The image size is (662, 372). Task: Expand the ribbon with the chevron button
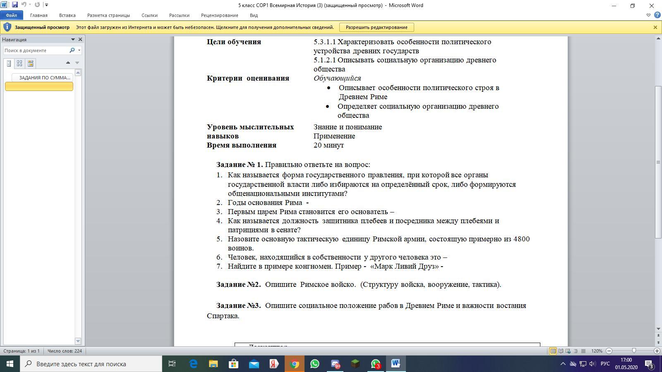pyautogui.click(x=648, y=15)
